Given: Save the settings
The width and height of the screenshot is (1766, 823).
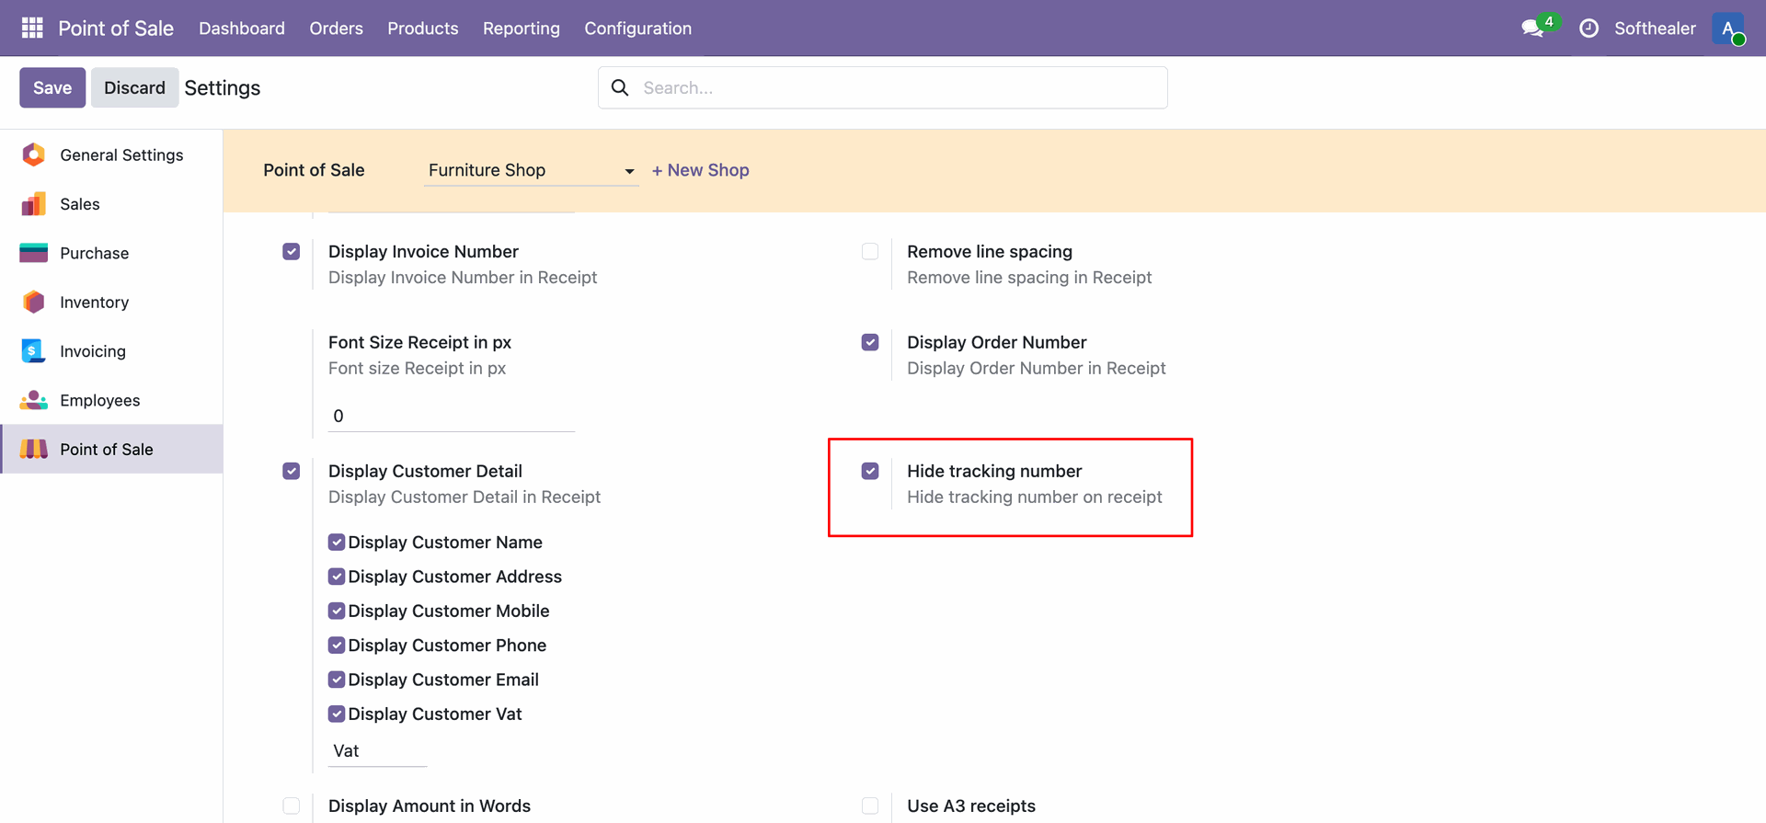Looking at the screenshot, I should [52, 87].
